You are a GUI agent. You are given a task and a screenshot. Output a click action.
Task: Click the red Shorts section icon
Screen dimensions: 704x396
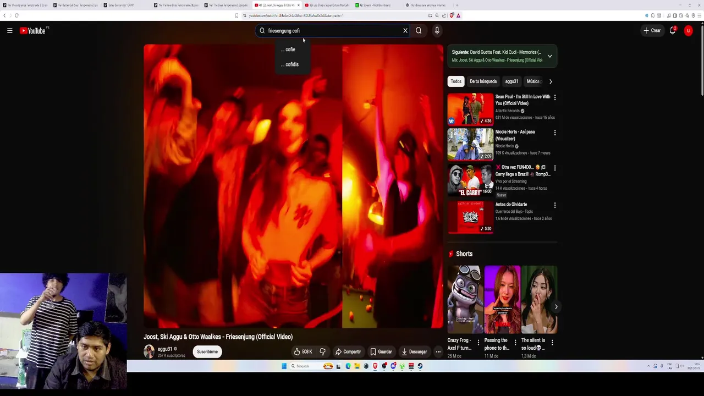[x=451, y=254]
